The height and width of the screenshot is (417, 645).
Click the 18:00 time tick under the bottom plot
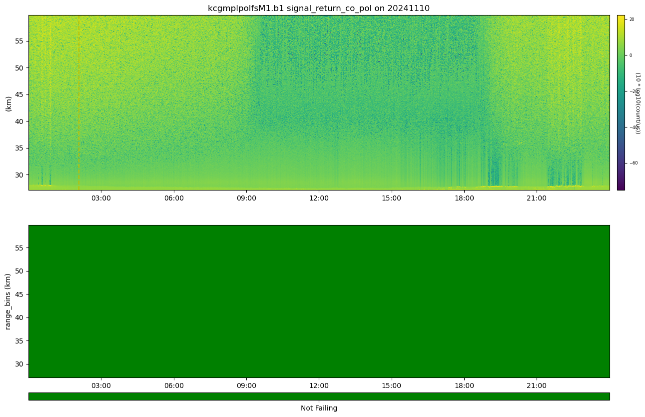tap(465, 385)
